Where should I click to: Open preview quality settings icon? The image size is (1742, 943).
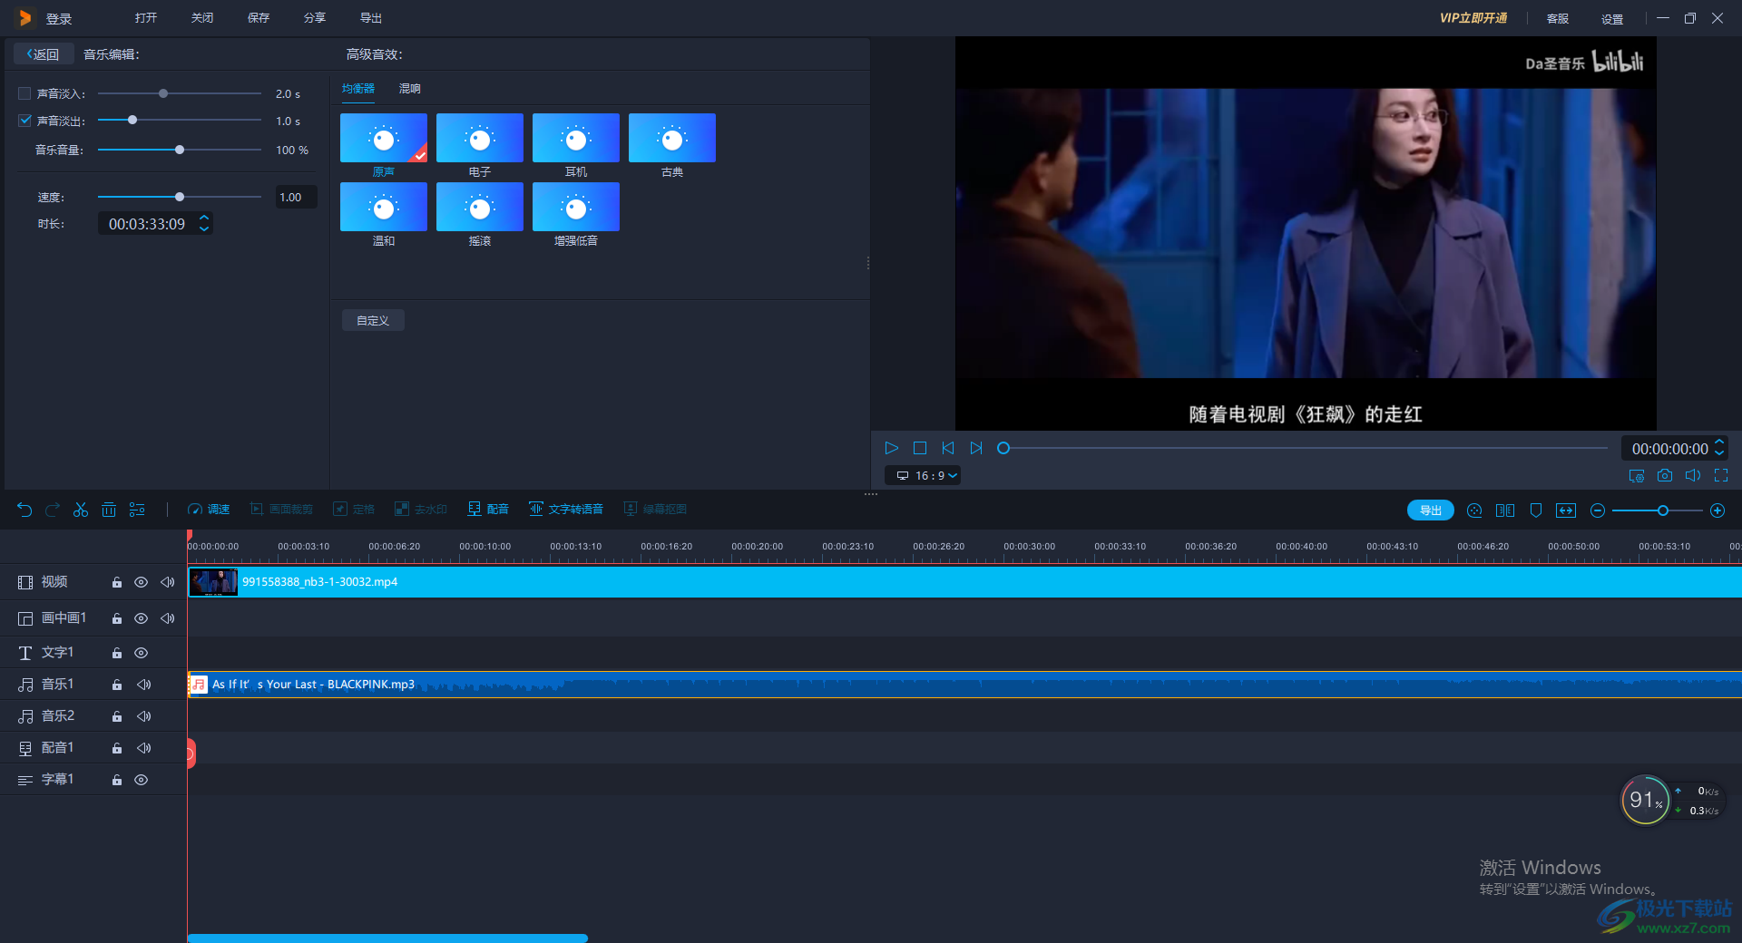click(1637, 475)
